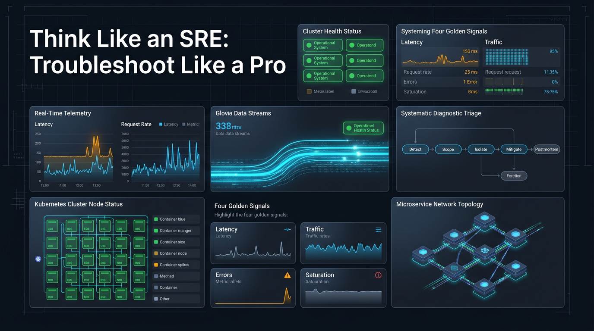Screen dimensions: 594x331
Task: Click the orange swatch for Container spikes
Action: point(156,265)
